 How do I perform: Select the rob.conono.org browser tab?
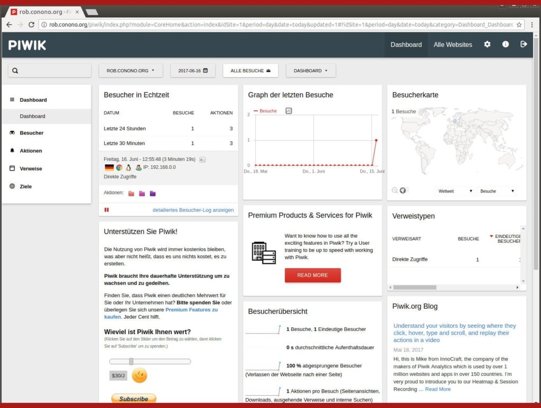pos(44,12)
